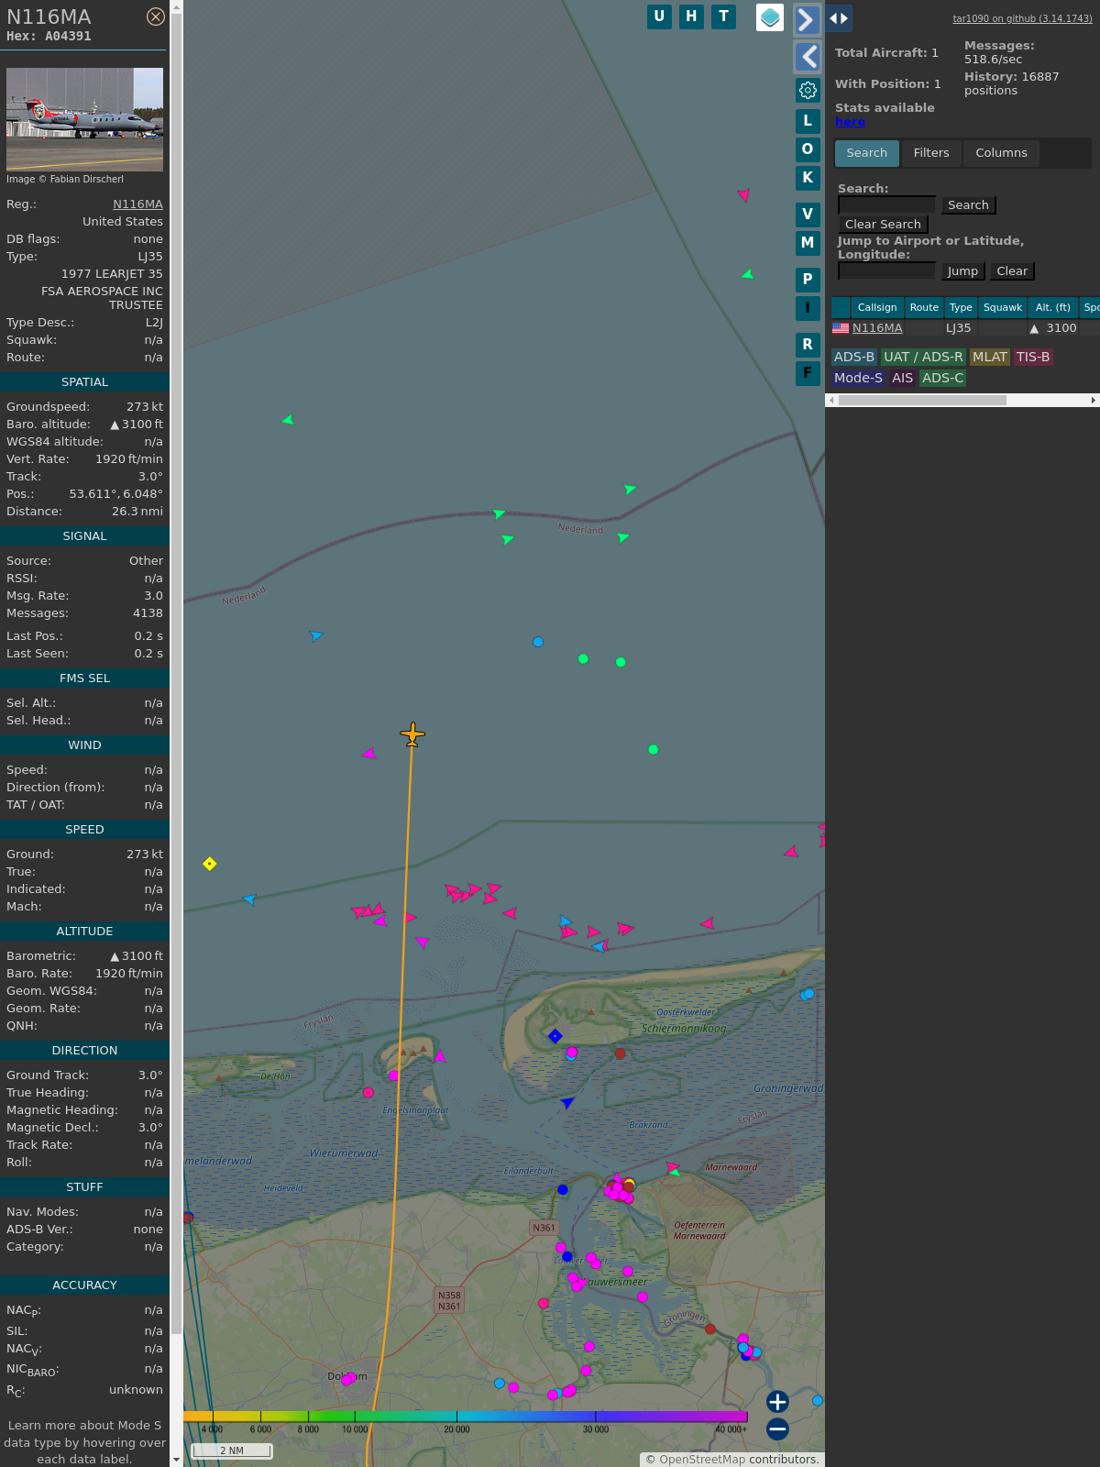Click the table scrollbar right arrow
The width and height of the screenshot is (1100, 1467).
1094,401
